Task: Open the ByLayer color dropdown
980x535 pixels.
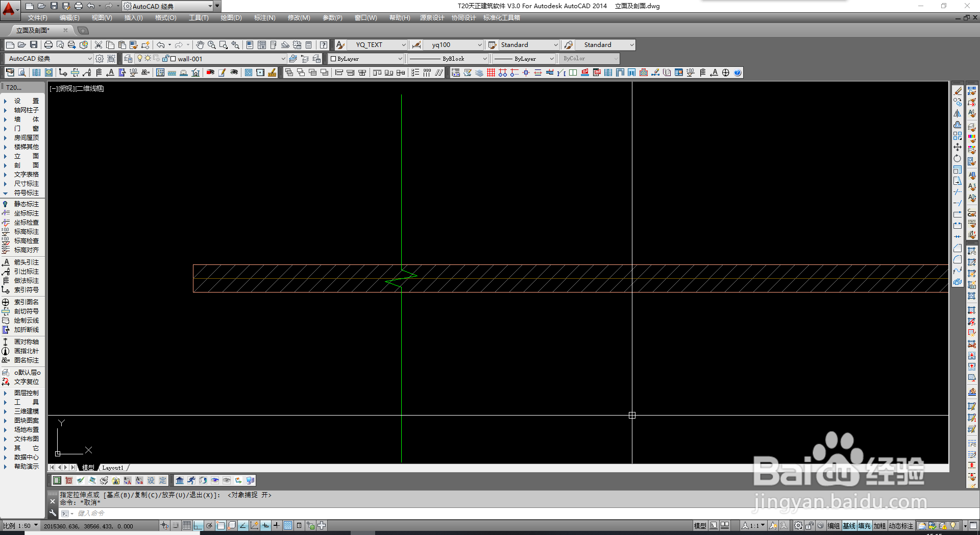Action: click(366, 59)
